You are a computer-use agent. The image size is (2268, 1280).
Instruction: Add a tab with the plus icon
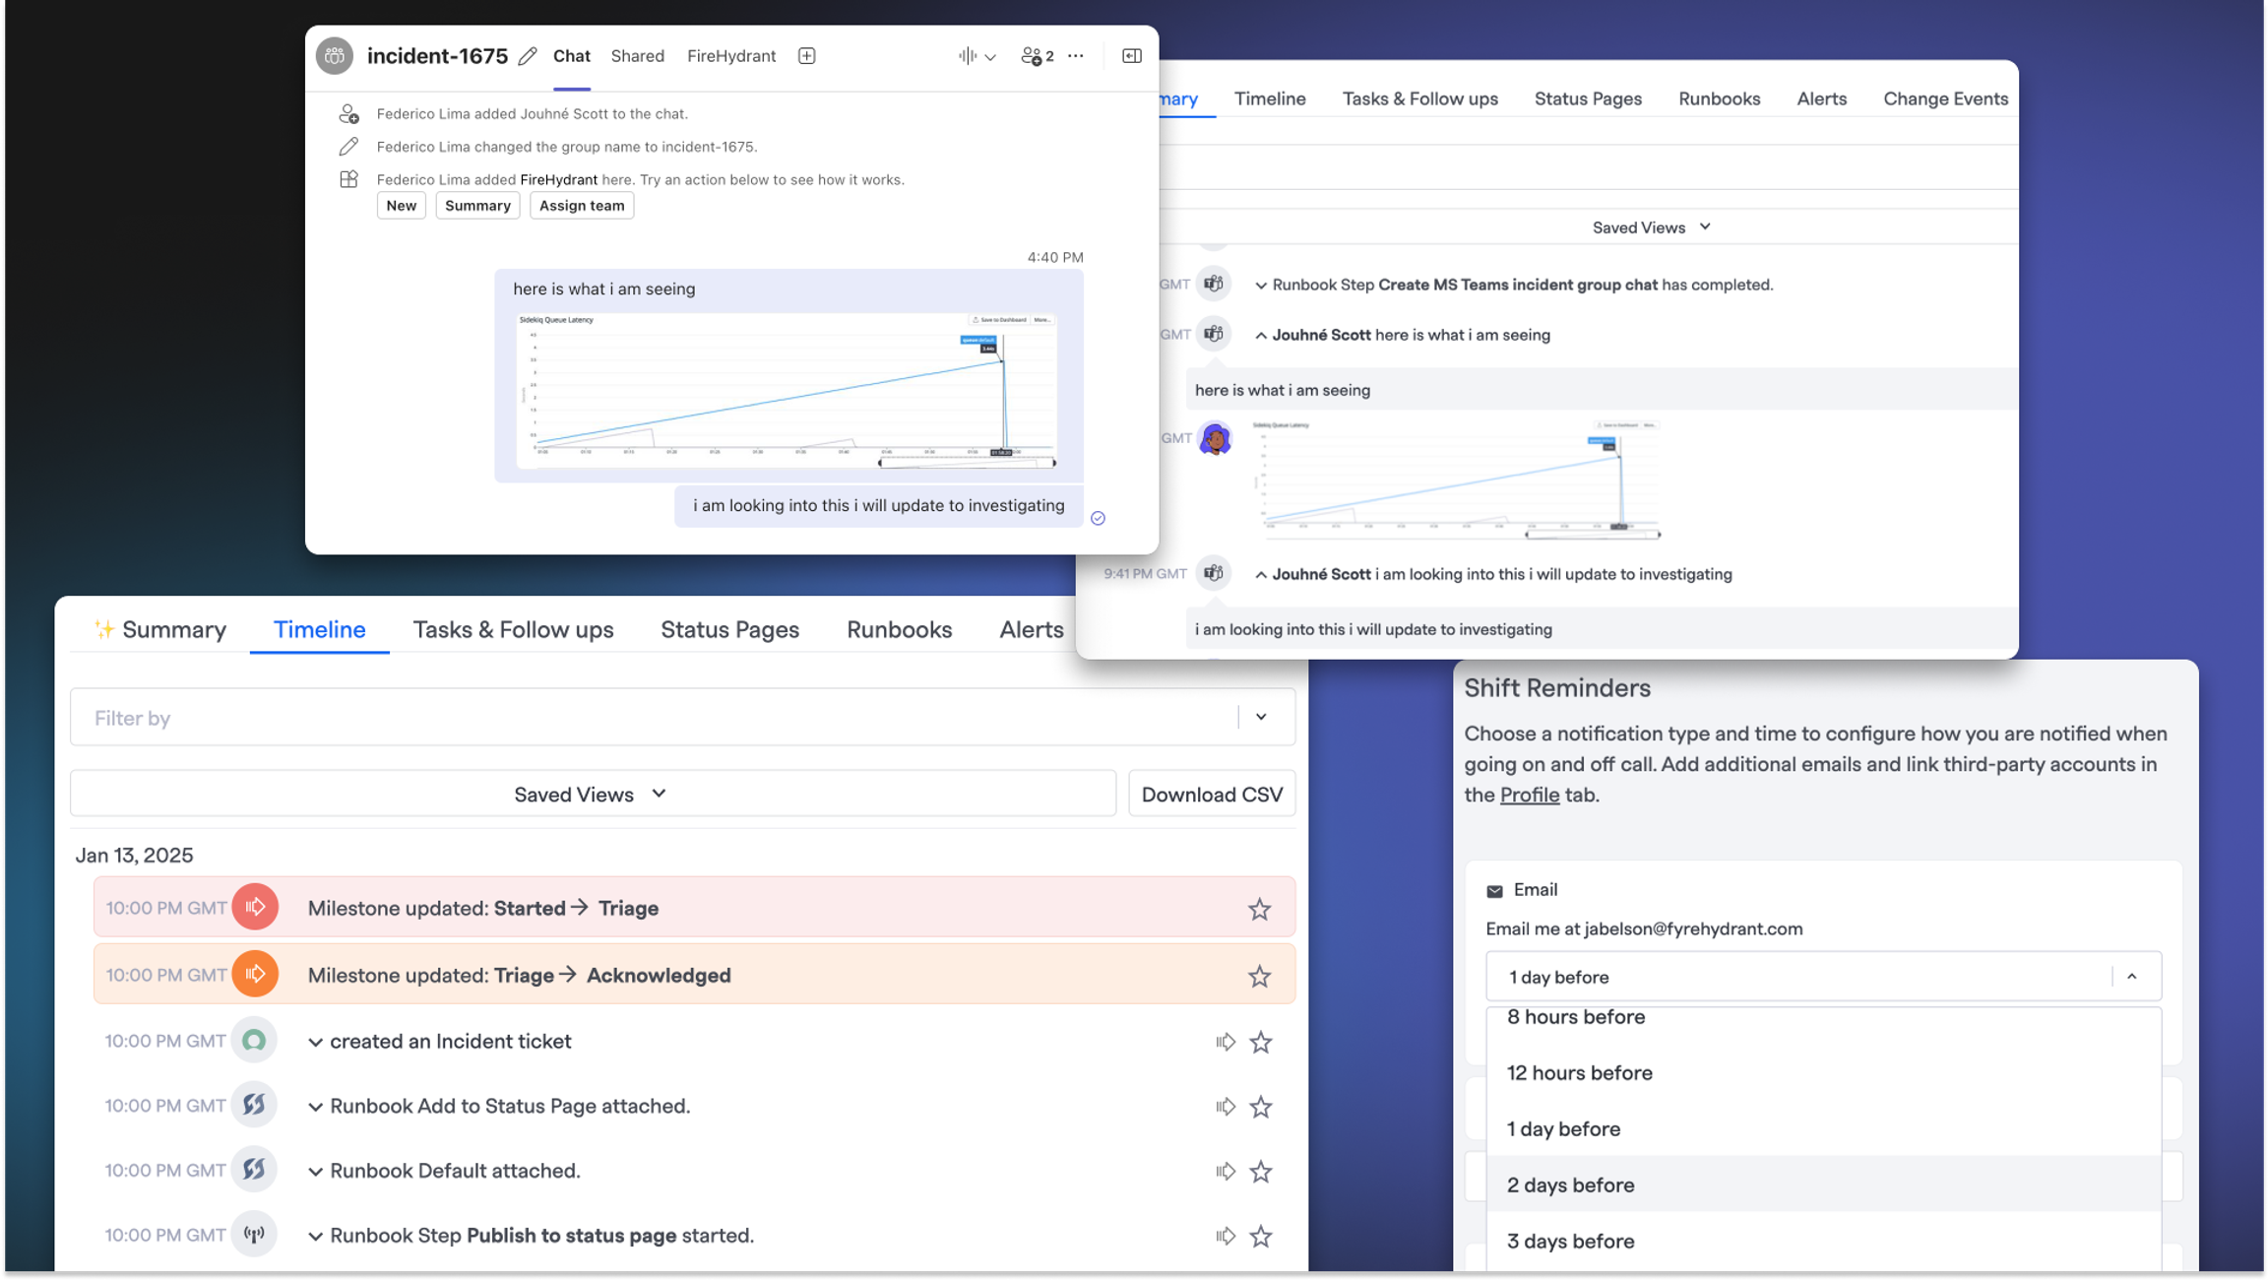806,56
